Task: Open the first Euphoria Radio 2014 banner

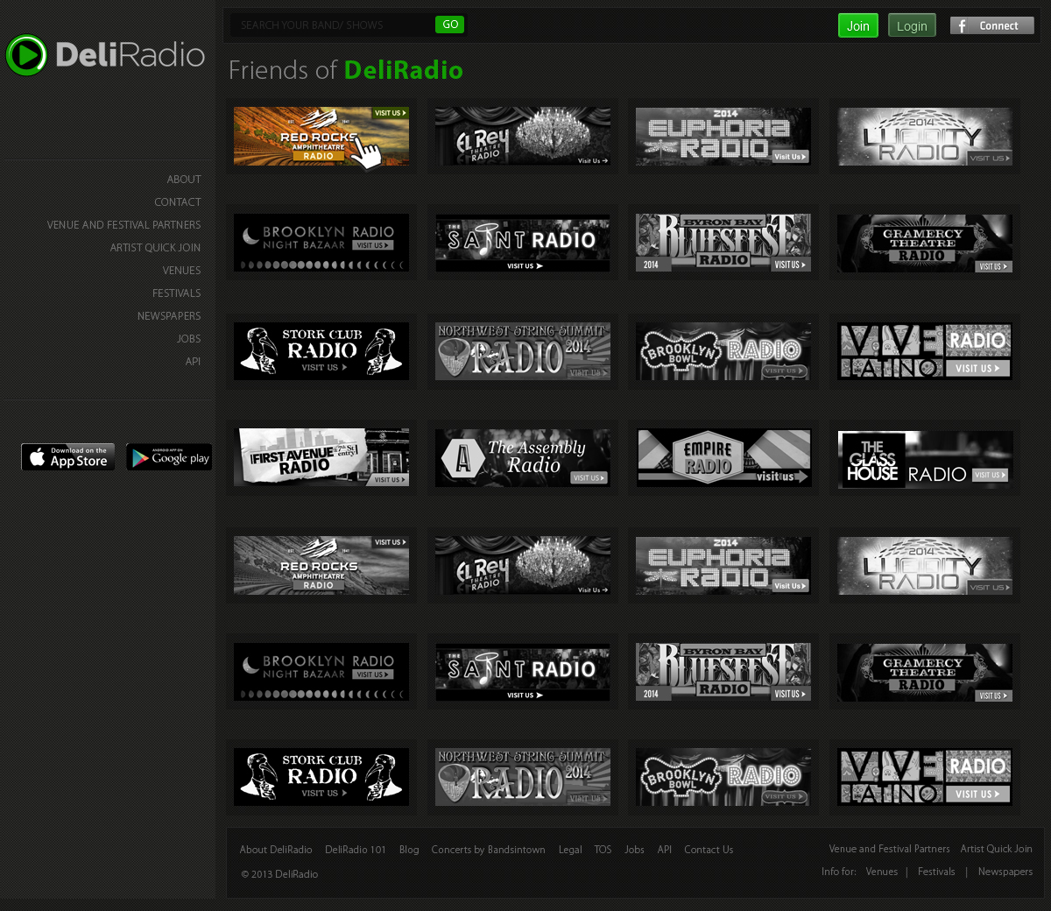Action: [x=723, y=137]
